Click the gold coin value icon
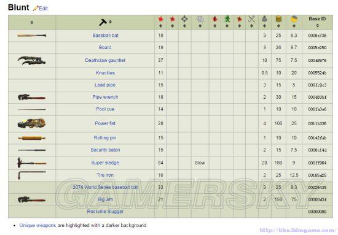This screenshot has width=338, height=235. [x=294, y=19]
